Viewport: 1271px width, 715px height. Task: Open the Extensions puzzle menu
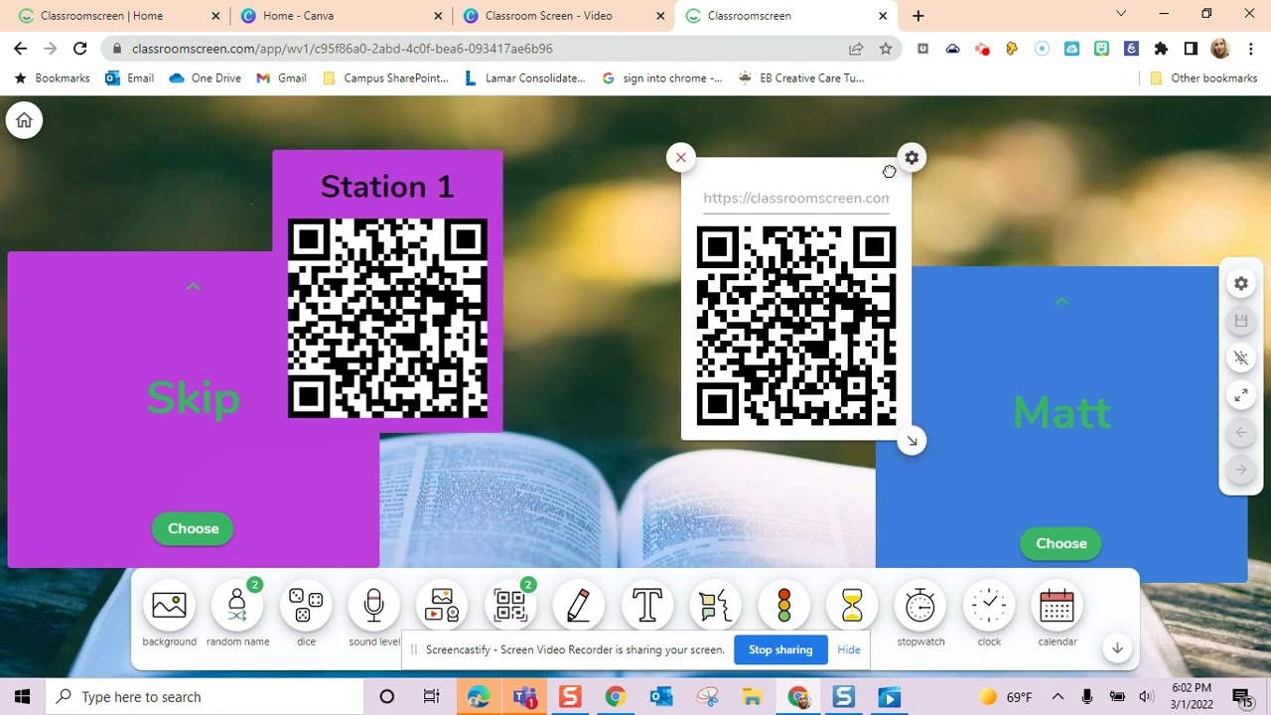tap(1161, 49)
